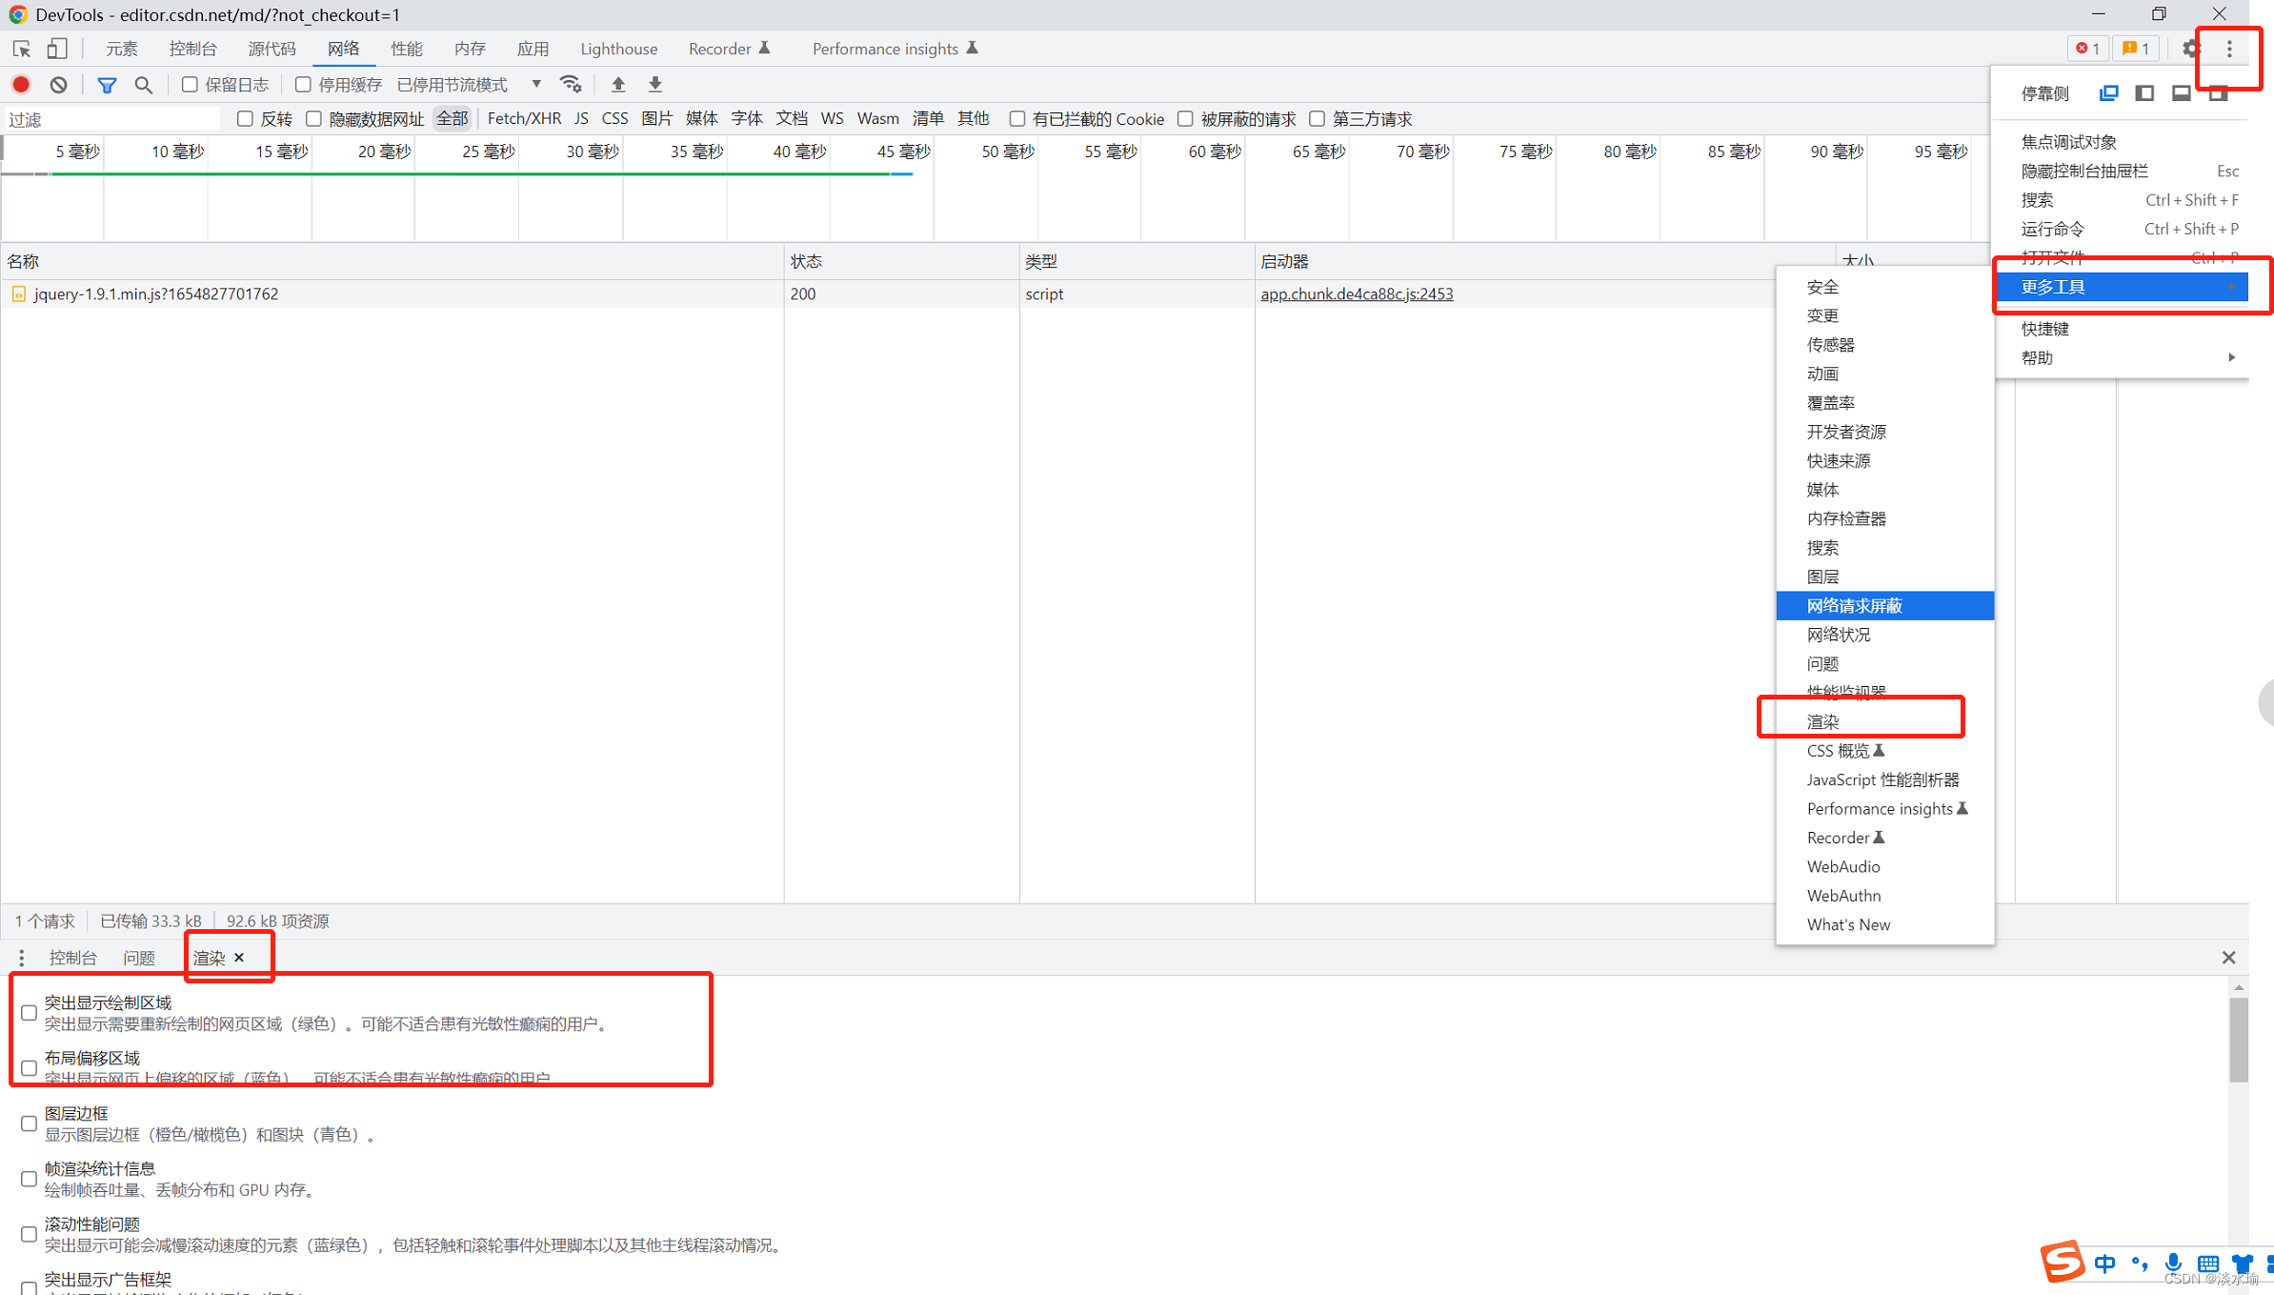The image size is (2274, 1295).
Task: Close the bottom drawer panel
Action: (2228, 958)
